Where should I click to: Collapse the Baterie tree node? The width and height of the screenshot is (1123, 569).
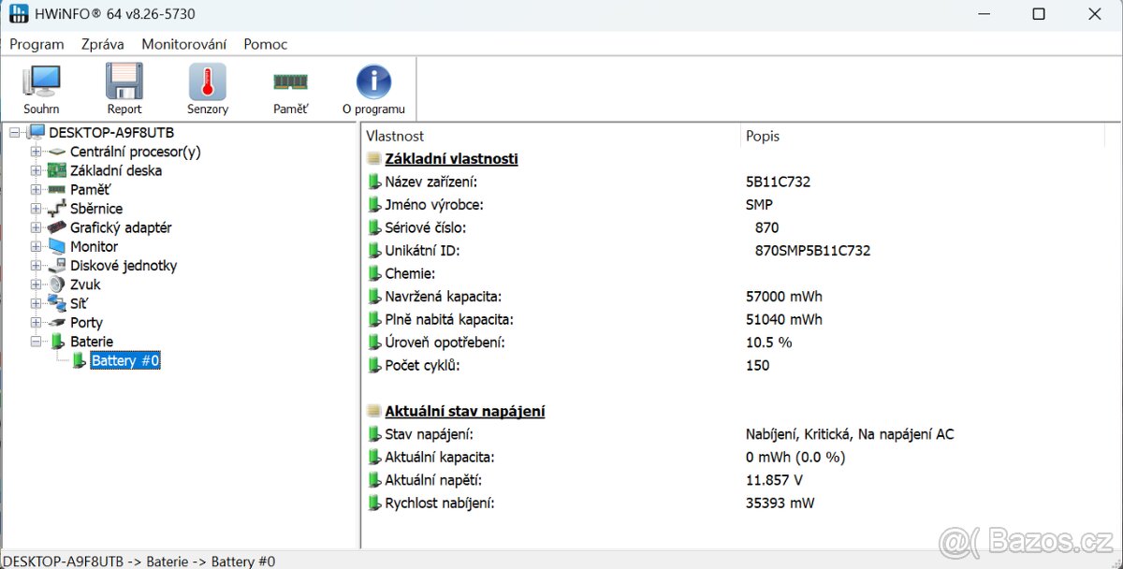36,342
